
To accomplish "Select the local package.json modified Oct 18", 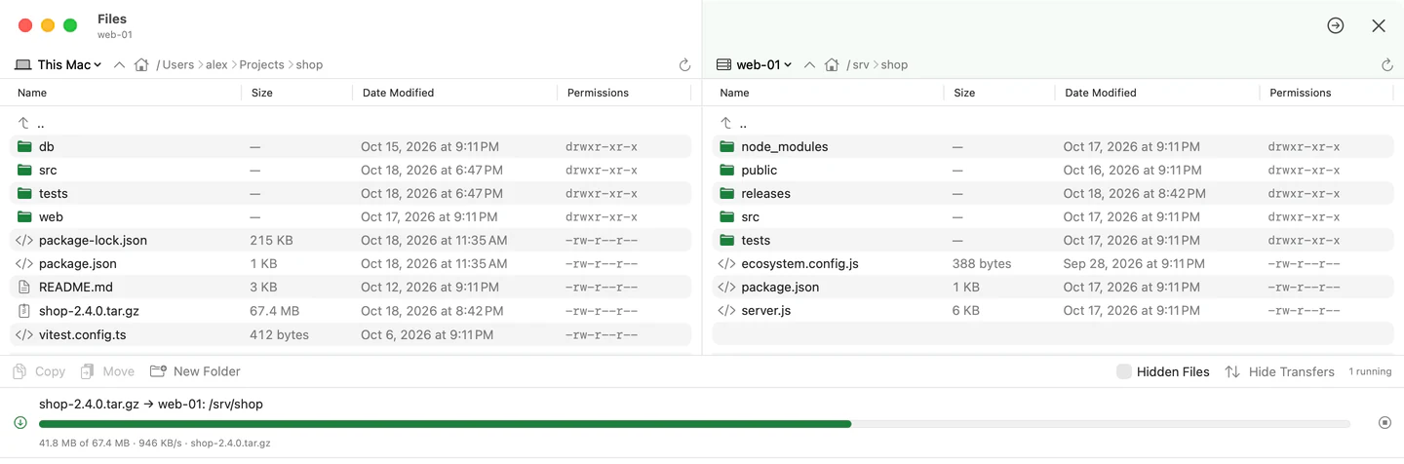I will click(351, 263).
